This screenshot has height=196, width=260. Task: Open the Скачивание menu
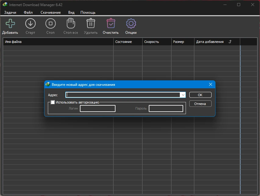tap(51, 12)
